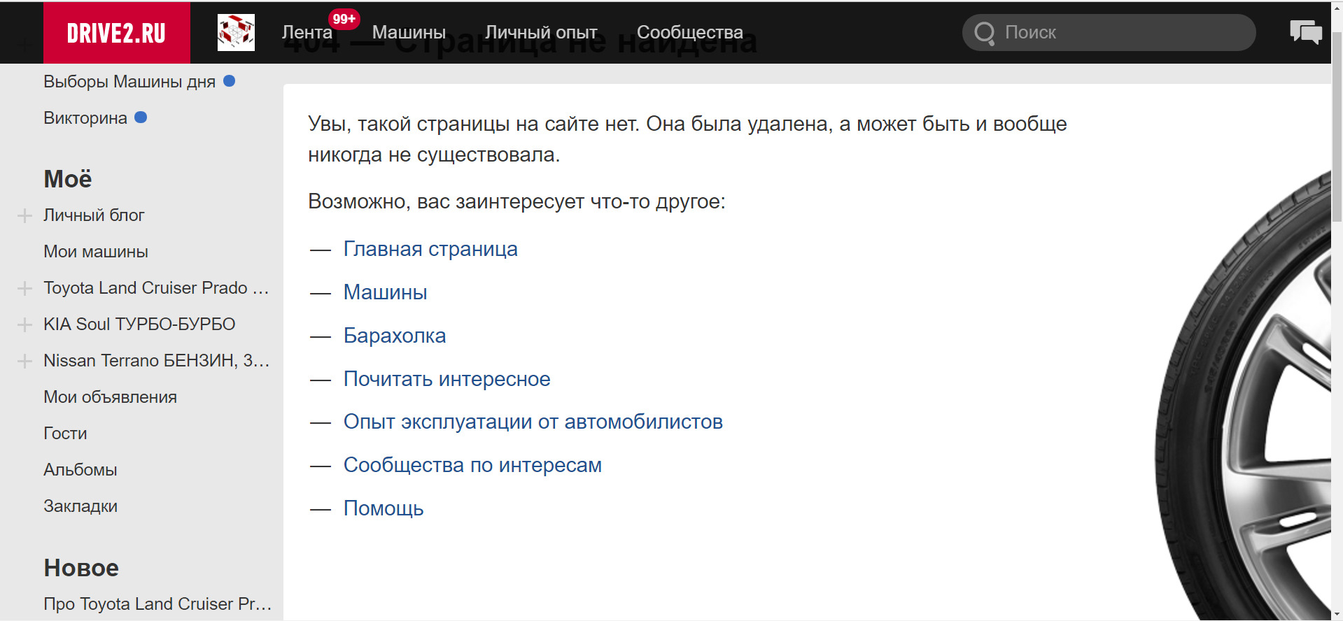Follow the Почитать интересное link
1343x621 pixels.
coord(447,379)
